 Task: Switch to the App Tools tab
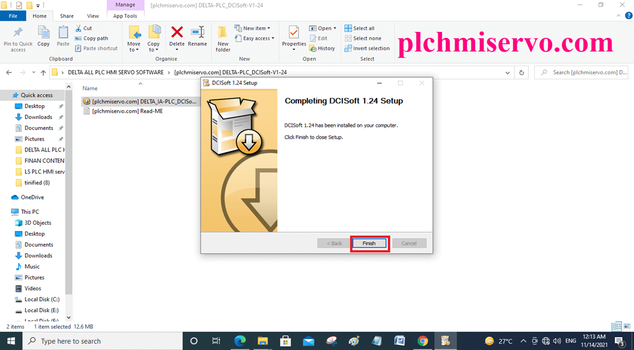(x=125, y=16)
